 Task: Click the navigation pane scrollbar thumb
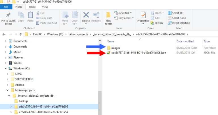click(100, 103)
